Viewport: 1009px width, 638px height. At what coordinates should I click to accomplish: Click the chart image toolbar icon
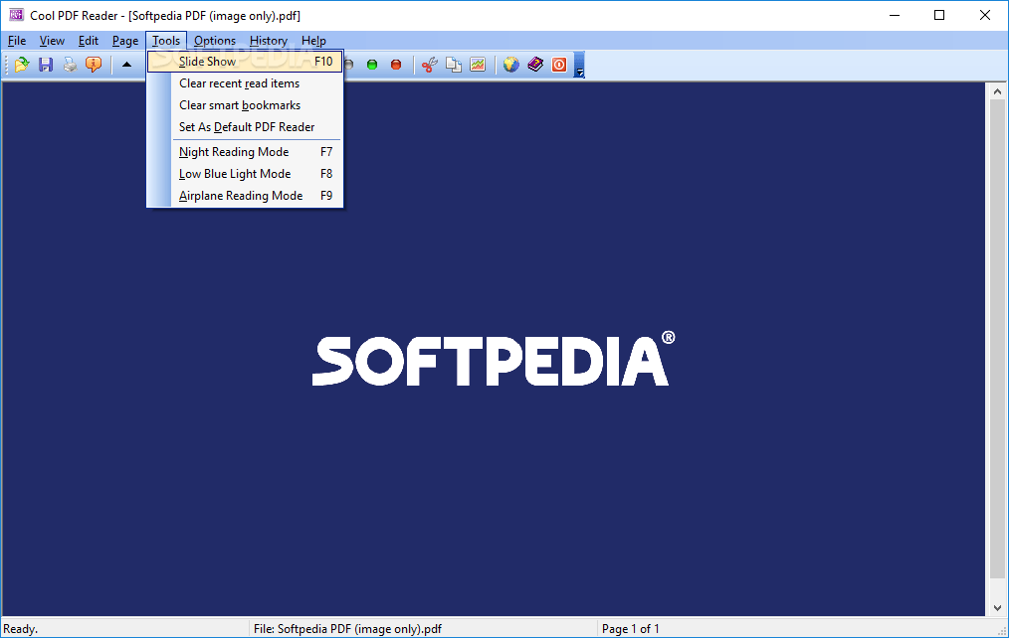pyautogui.click(x=478, y=65)
